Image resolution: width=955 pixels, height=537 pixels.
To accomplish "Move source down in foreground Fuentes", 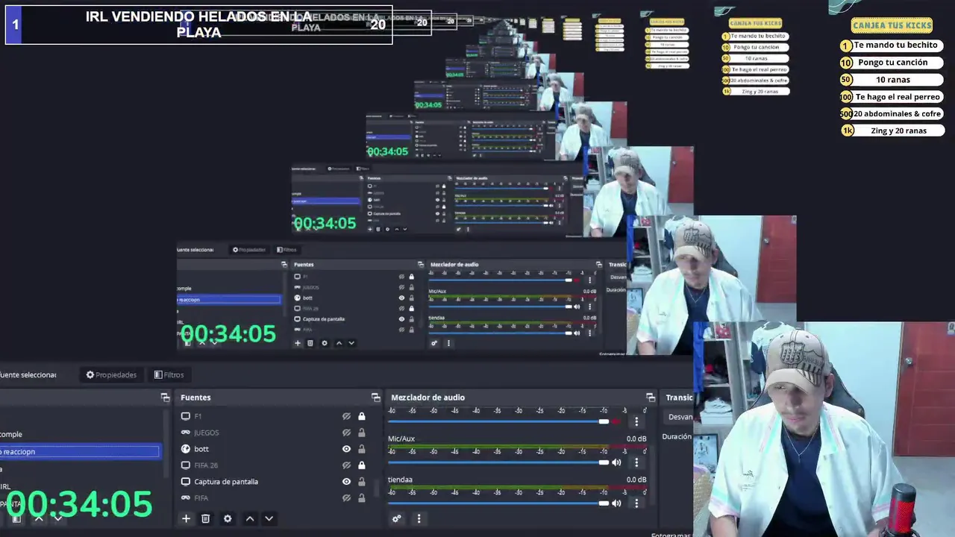I will pyautogui.click(x=269, y=518).
